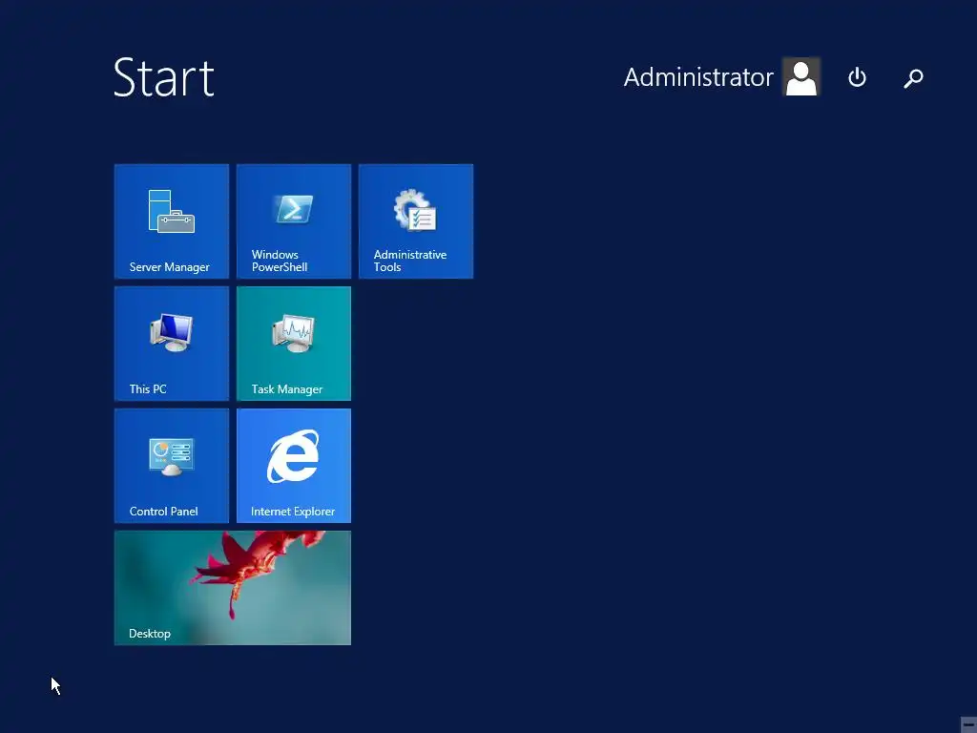
Task: Open the search magnifier icon
Action: pyautogui.click(x=913, y=78)
